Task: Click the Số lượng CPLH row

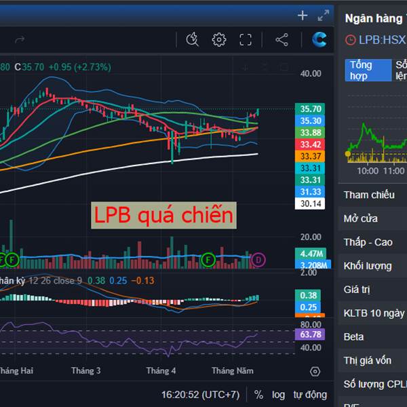Action: [x=372, y=384]
